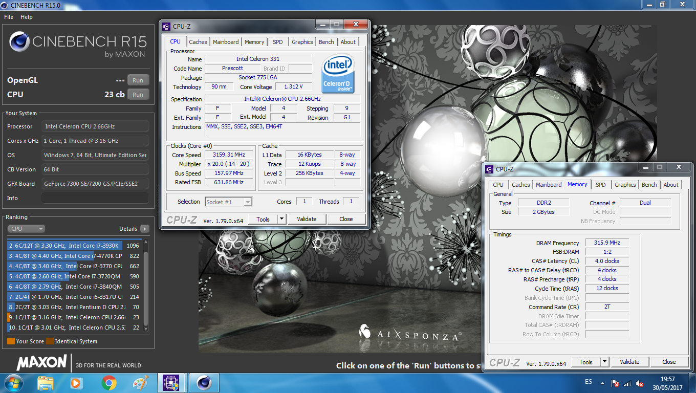The height and width of the screenshot is (393, 696).
Task: Open Google Chrome from the taskbar
Action: coord(108,383)
